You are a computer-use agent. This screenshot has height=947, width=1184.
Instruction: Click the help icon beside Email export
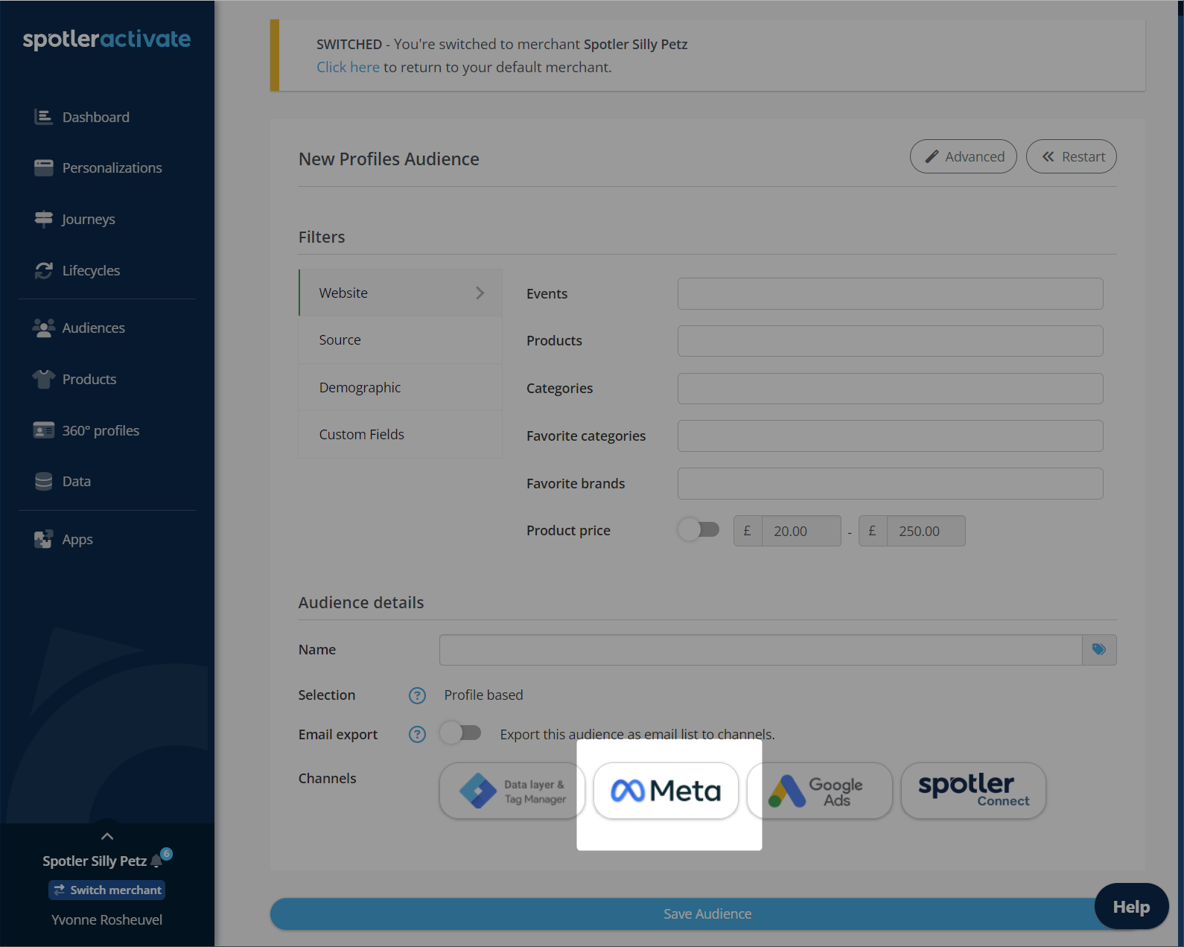coord(418,735)
